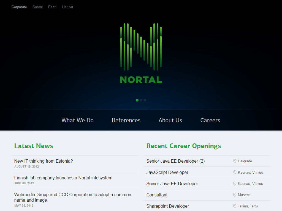
Task: Open Finnish lab company Nortal infosystem news
Action: pos(63,178)
